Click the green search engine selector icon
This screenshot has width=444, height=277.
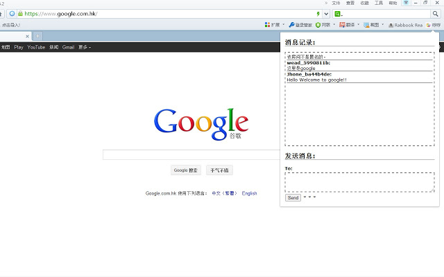click(337, 14)
